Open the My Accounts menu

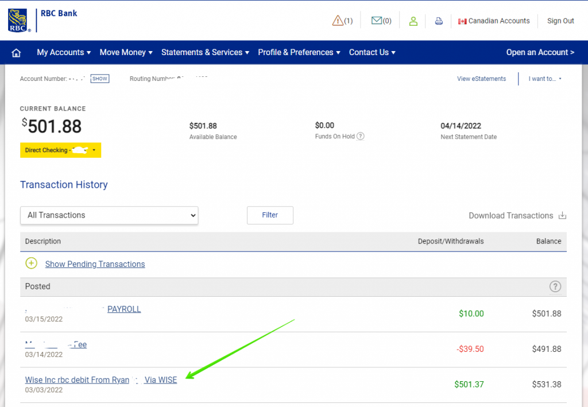64,52
